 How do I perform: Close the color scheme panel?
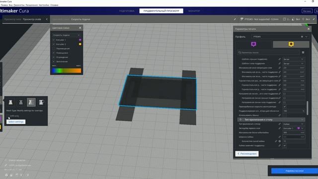pyautogui.click(x=80, y=28)
